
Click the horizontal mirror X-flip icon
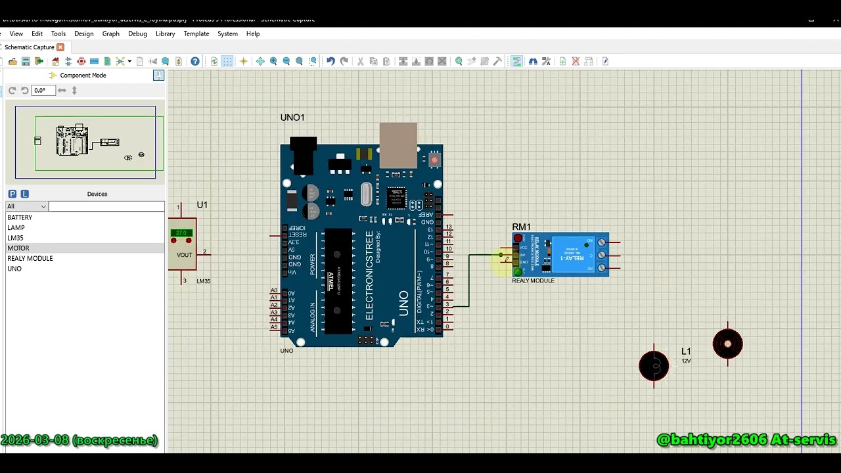(x=62, y=91)
